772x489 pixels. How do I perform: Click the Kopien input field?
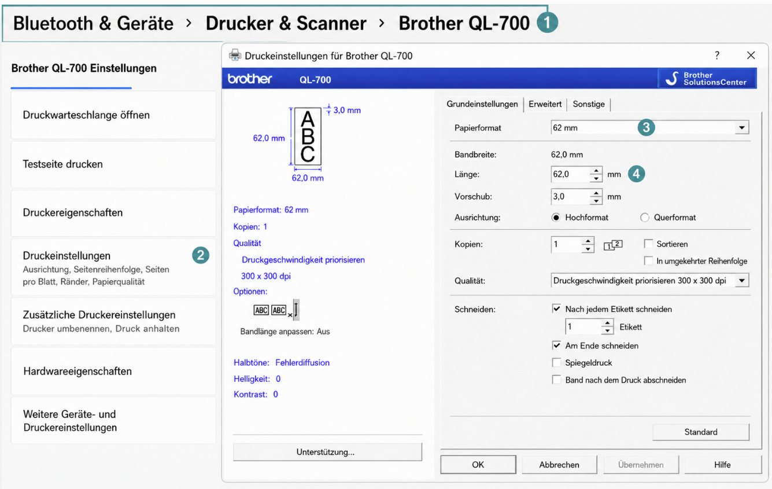coord(566,245)
